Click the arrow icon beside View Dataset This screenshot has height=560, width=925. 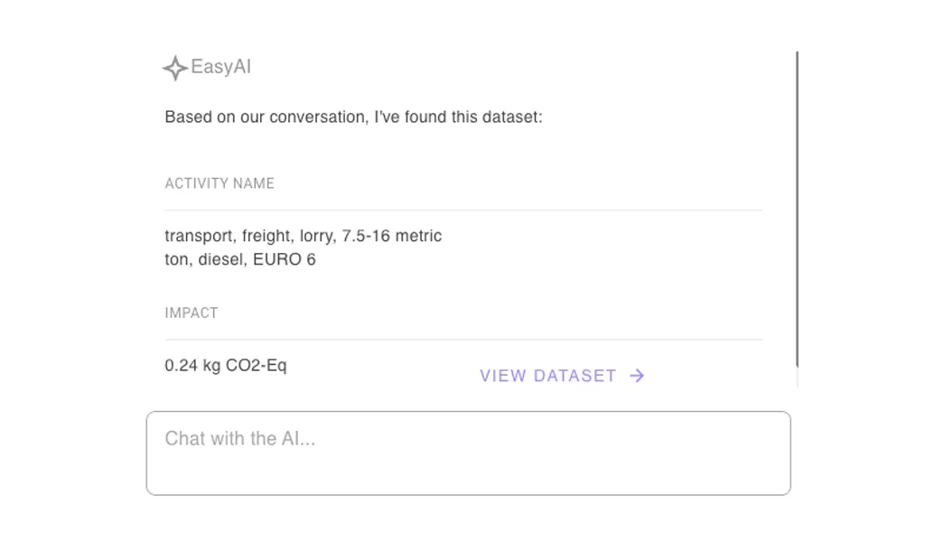pyautogui.click(x=637, y=376)
